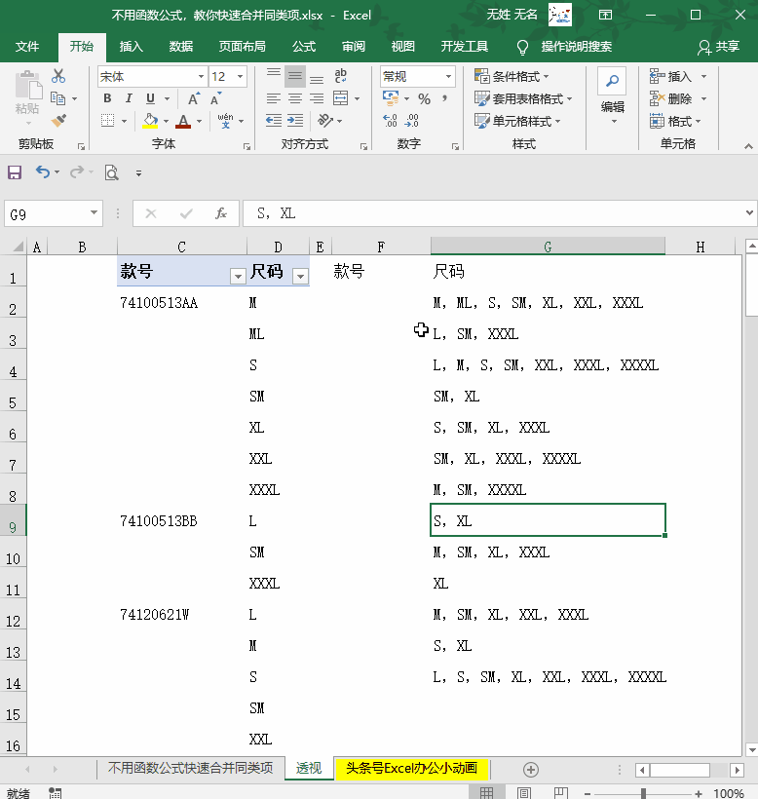Open number format dropdown 常规

(448, 76)
